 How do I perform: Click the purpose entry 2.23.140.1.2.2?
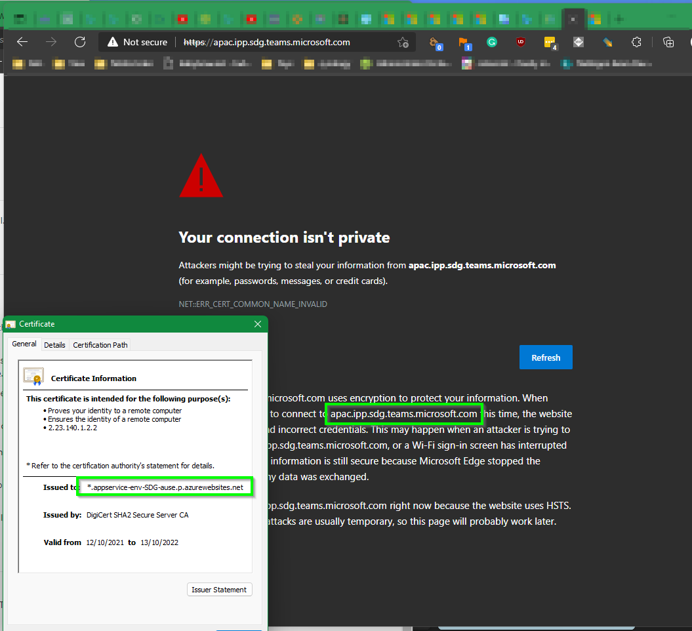click(72, 428)
